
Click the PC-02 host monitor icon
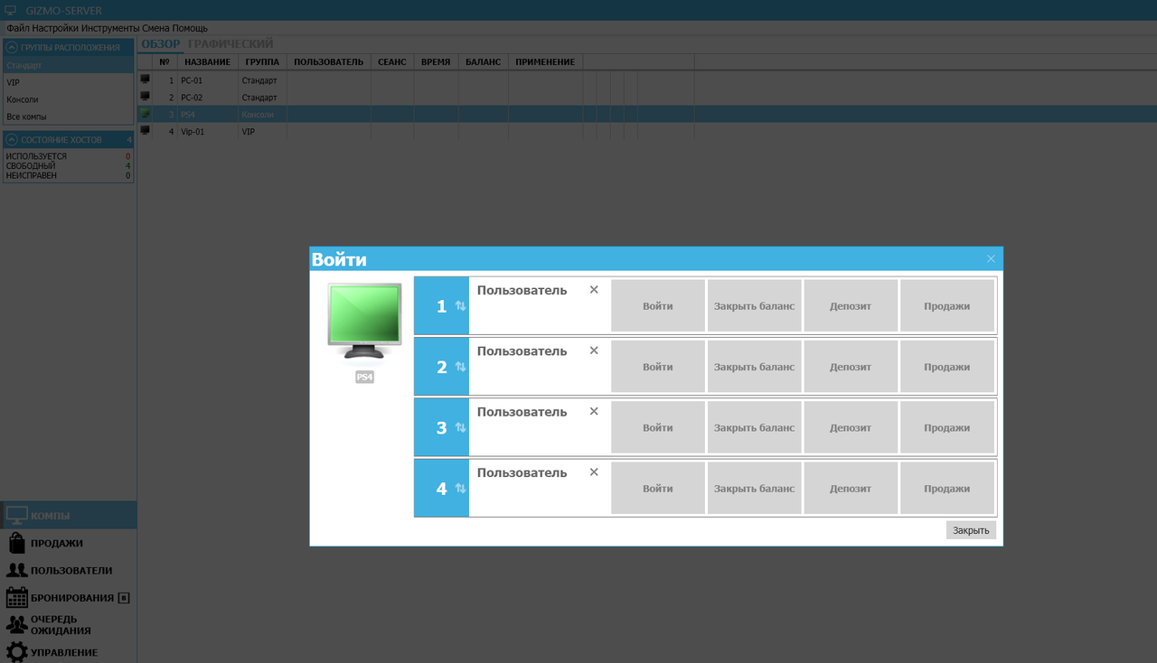click(145, 97)
